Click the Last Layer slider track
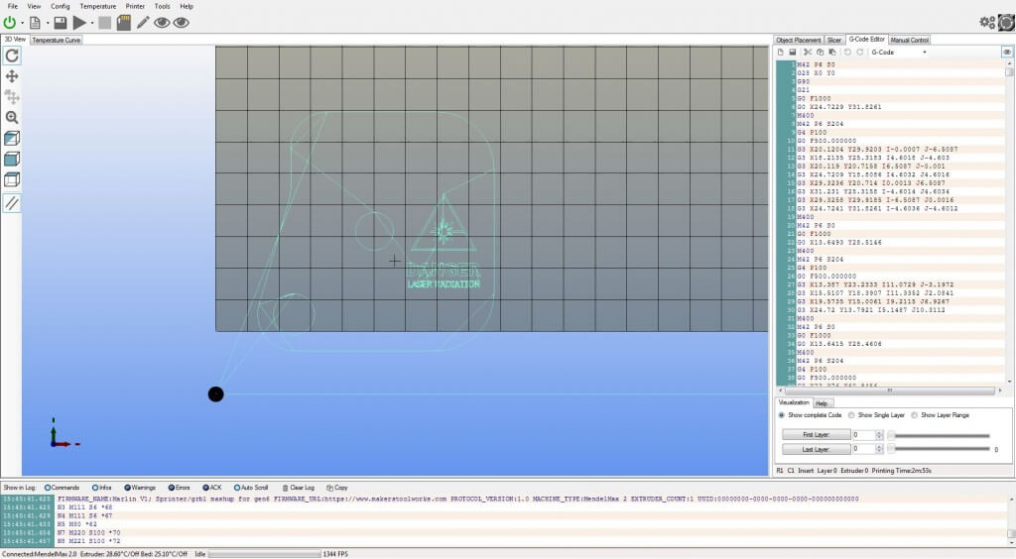Image resolution: width=1016 pixels, height=559 pixels. 943,449
